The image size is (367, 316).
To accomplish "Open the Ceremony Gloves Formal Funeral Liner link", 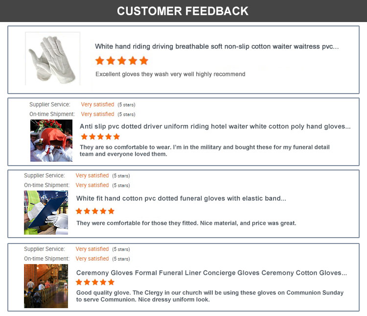I will point(211,272).
